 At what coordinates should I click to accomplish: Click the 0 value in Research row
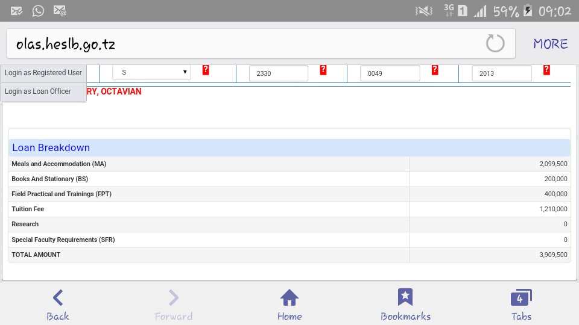(565, 224)
